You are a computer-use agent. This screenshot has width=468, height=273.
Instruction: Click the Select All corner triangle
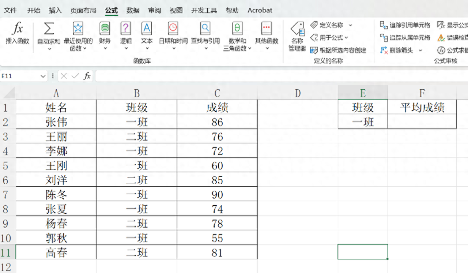click(10, 93)
